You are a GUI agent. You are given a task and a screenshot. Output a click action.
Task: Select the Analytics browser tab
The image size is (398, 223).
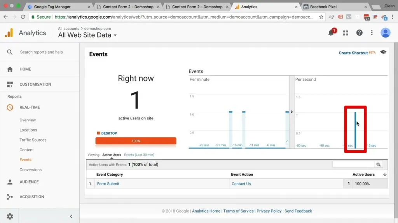(249, 7)
